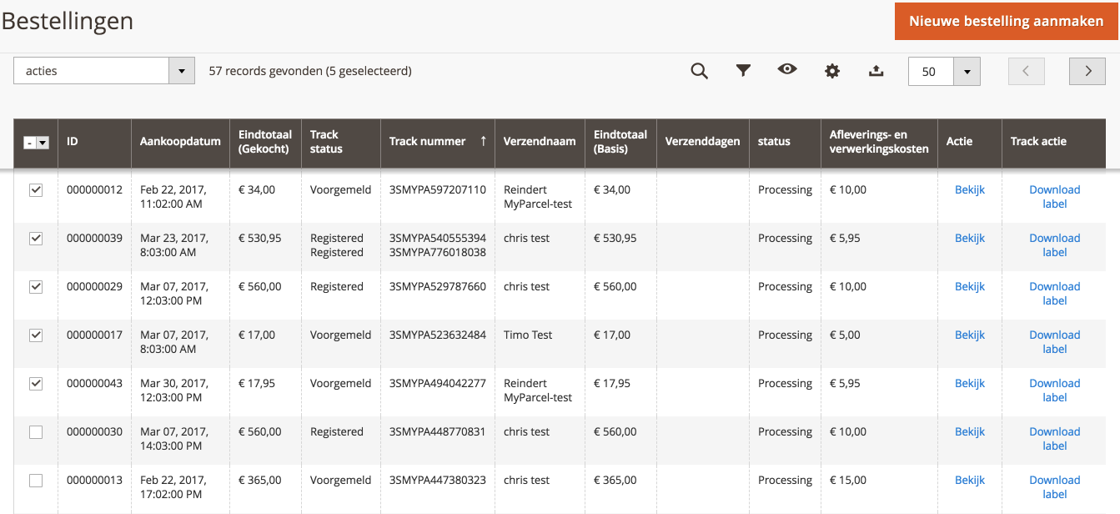Select the checkbox for order 000000030
The height and width of the screenshot is (514, 1120).
point(36,431)
